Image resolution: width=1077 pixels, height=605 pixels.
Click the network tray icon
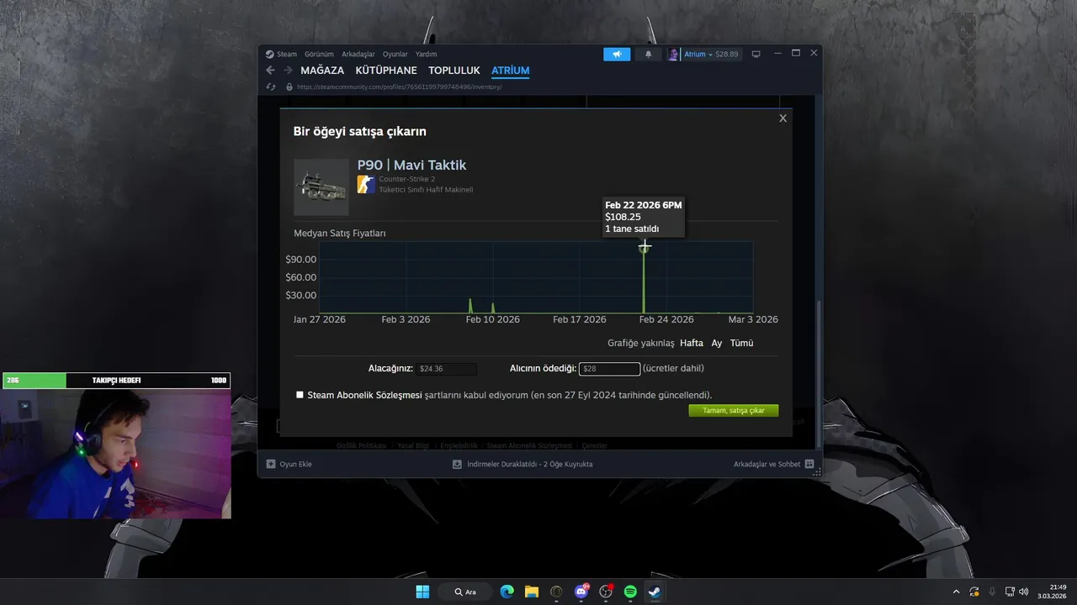(x=1010, y=592)
